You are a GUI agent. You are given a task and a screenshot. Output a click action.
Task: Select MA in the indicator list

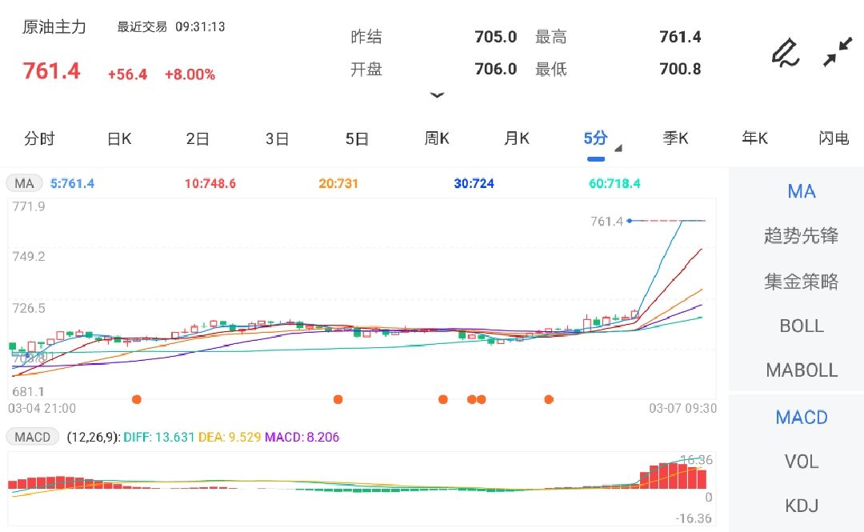(x=801, y=191)
